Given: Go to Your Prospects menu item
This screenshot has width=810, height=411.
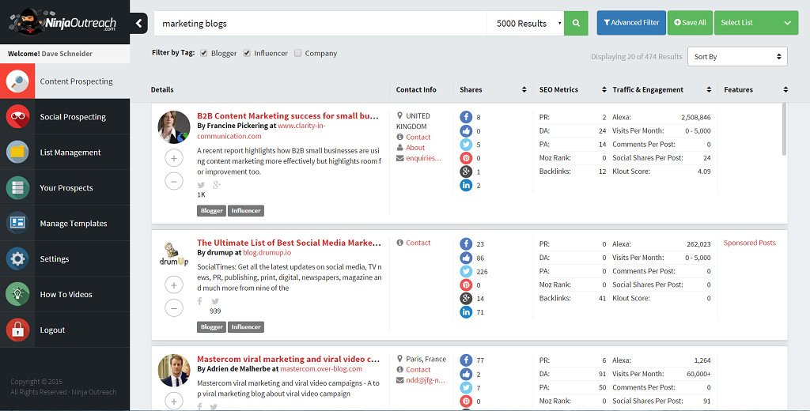Looking at the screenshot, I should tap(66, 188).
